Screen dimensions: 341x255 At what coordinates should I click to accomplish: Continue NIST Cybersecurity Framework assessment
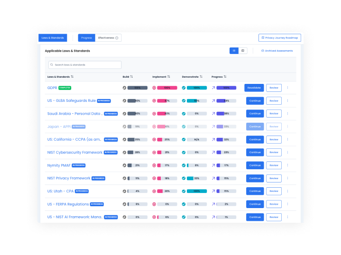coord(255,153)
